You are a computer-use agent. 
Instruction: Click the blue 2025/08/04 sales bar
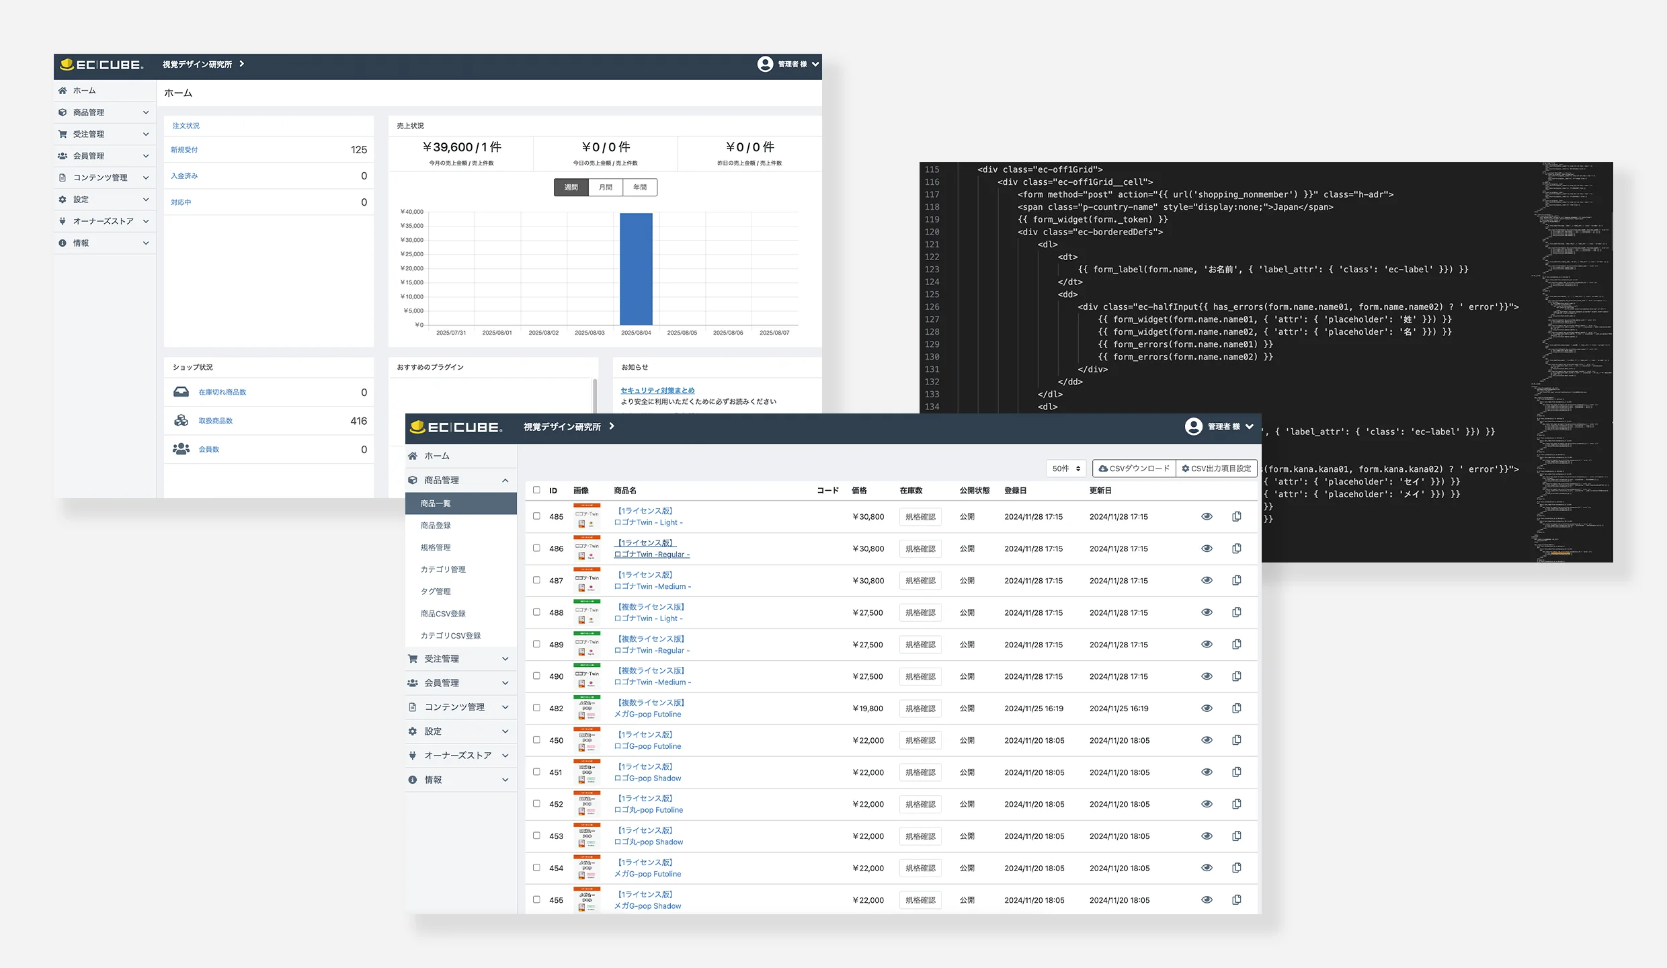point(636,269)
